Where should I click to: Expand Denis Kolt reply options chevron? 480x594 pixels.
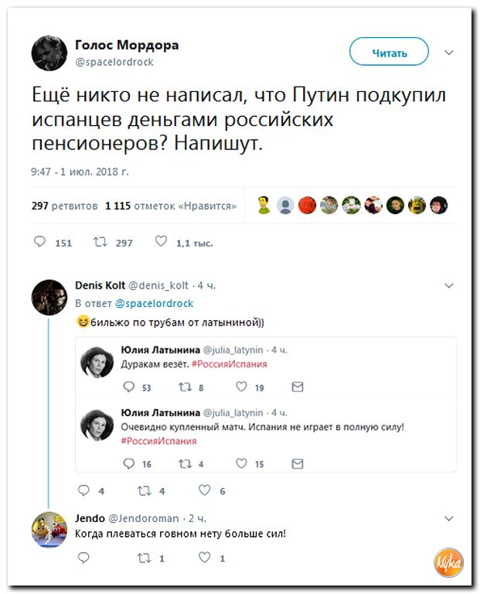pos(449,285)
